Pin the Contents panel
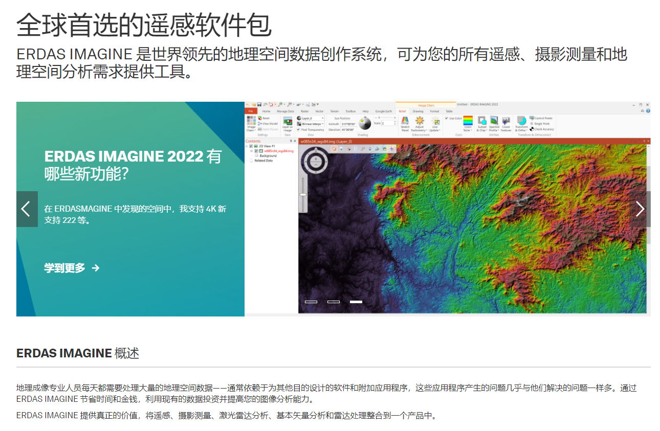Image resolution: width=660 pixels, height=431 pixels. 291,141
